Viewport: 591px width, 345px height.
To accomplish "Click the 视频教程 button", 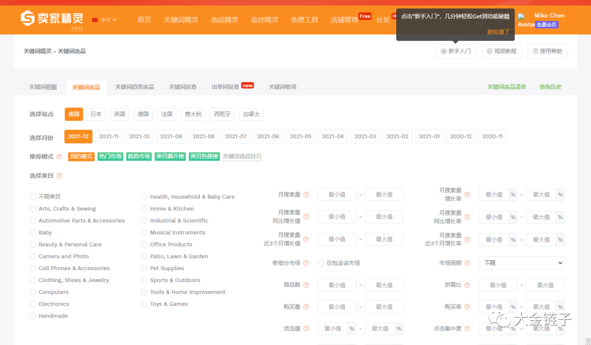I will pyautogui.click(x=501, y=51).
